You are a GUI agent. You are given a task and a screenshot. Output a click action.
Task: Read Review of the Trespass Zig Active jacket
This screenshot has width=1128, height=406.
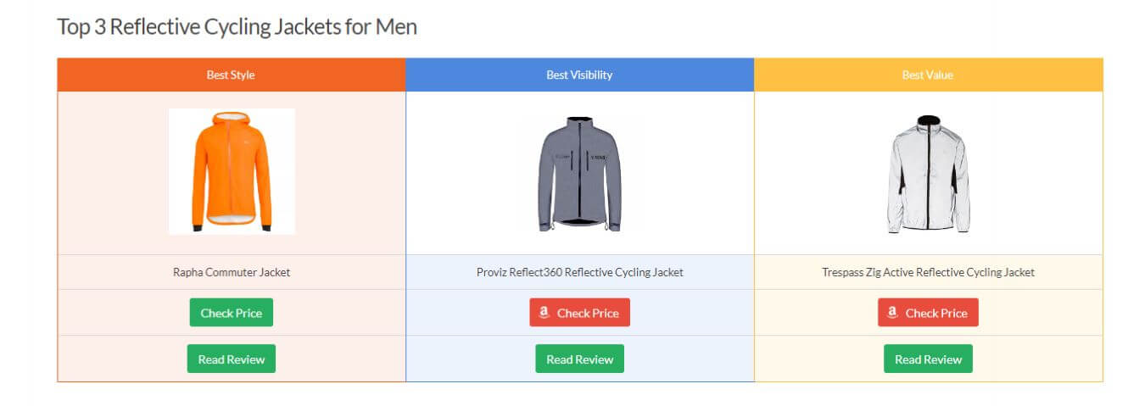(929, 359)
